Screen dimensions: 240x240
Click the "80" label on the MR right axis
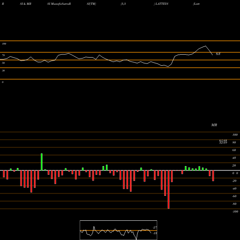tap(234, 143)
